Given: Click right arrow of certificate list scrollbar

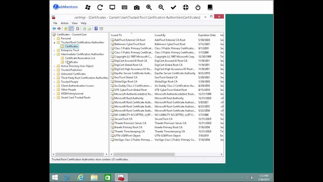Looking at the screenshot, I should tap(222, 154).
